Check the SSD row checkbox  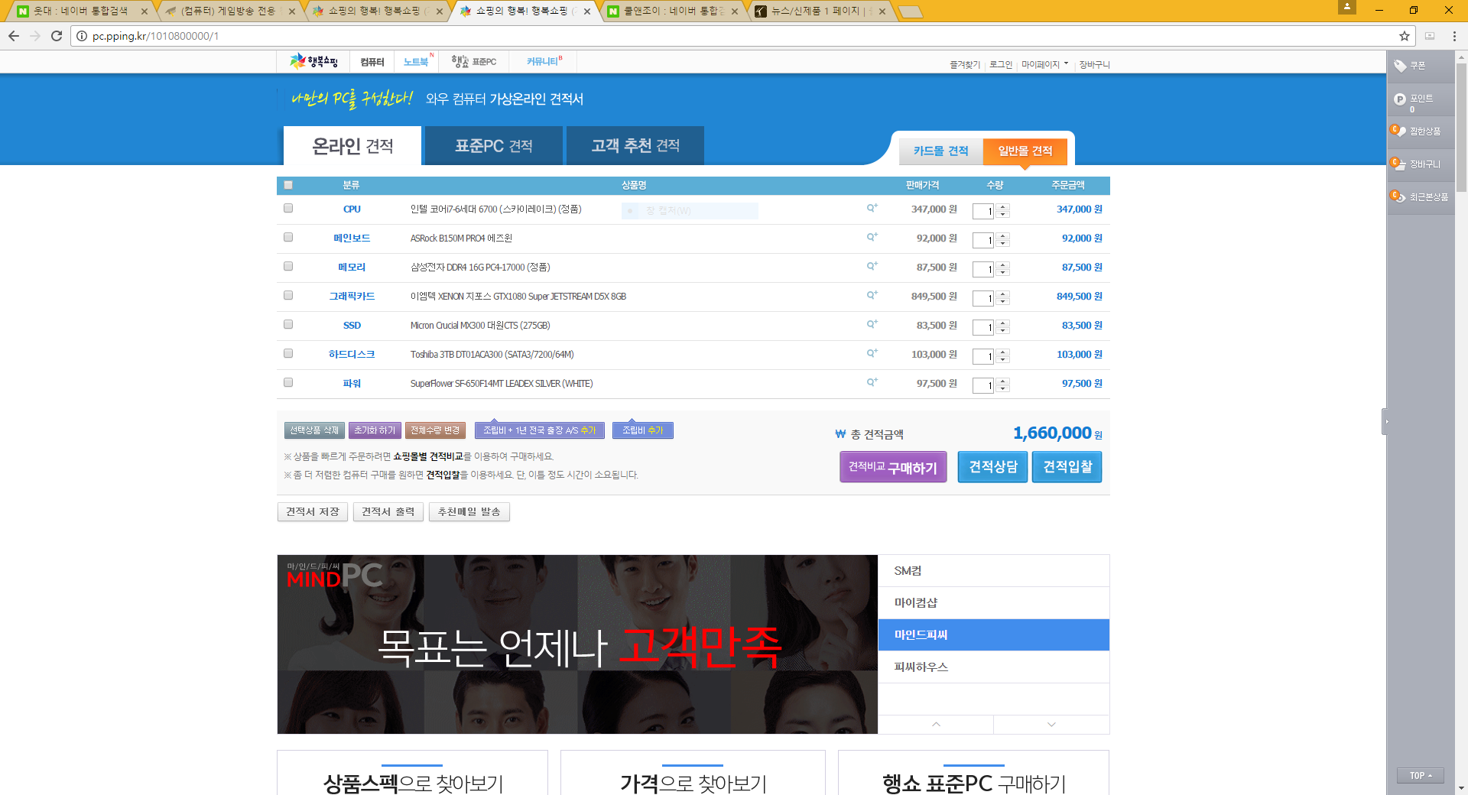click(x=288, y=324)
